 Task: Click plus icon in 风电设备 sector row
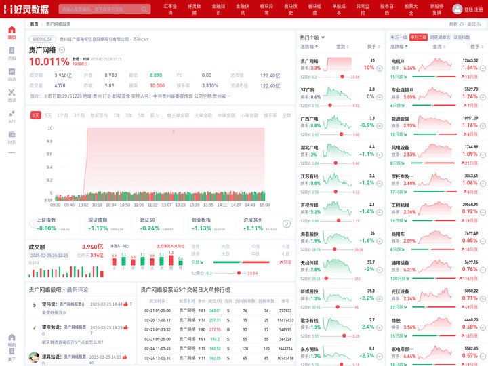[x=483, y=155]
